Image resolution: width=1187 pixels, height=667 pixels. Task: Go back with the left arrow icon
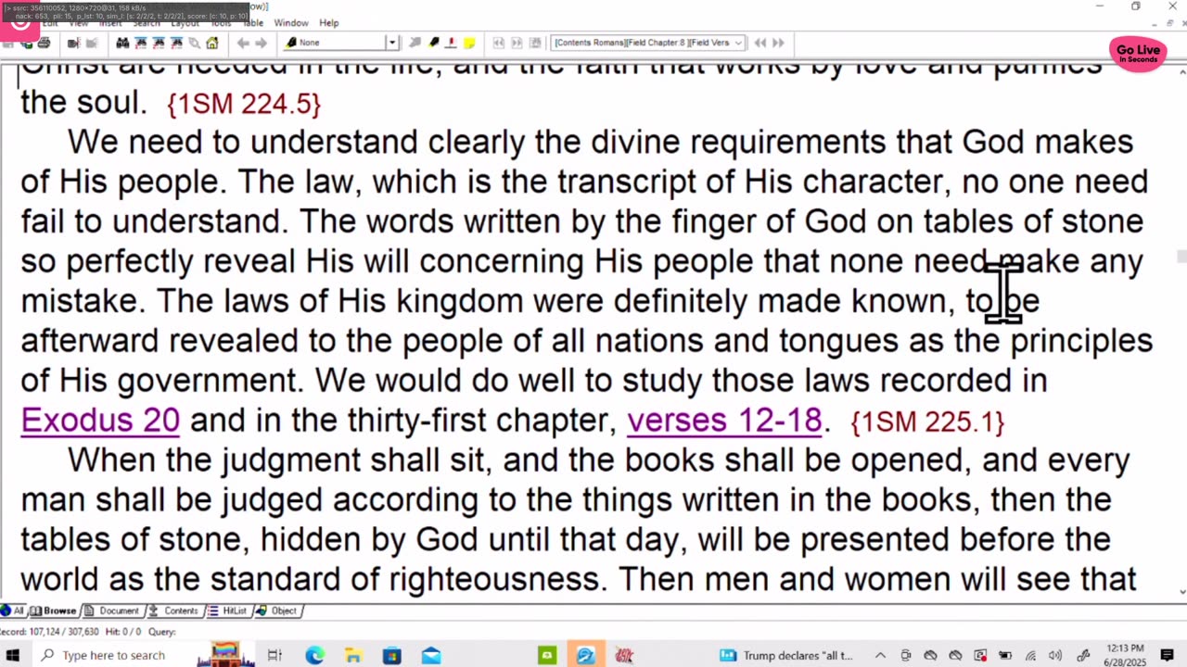point(243,43)
